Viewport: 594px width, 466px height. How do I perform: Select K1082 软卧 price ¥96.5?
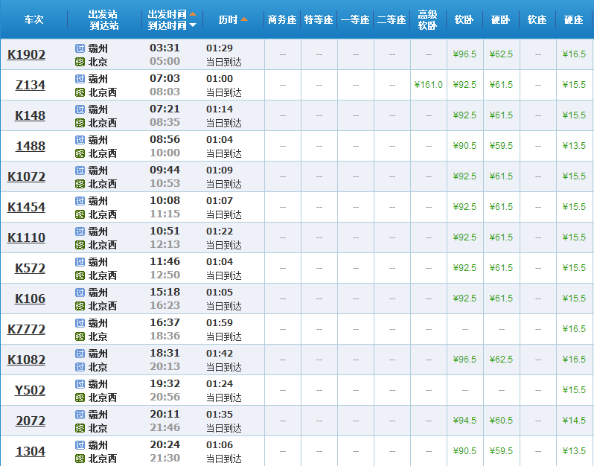(464, 360)
